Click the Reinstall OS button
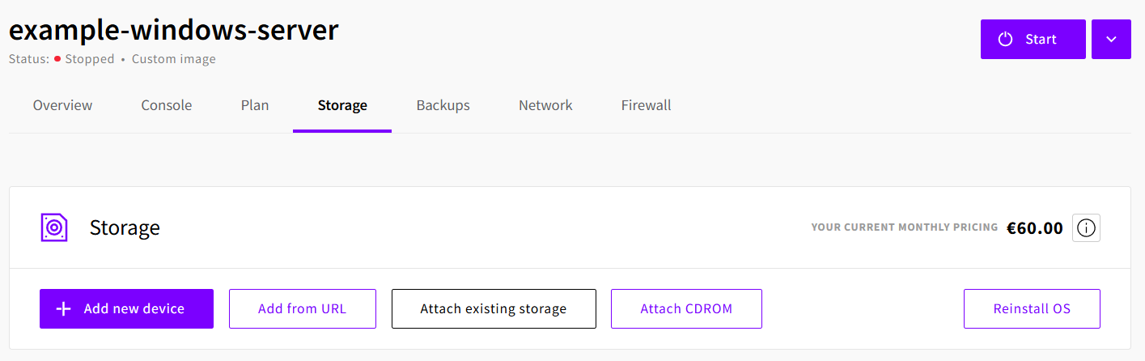The width and height of the screenshot is (1145, 361). pyautogui.click(x=1032, y=309)
